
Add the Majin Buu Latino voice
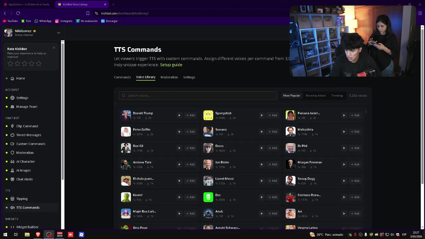coord(190,213)
